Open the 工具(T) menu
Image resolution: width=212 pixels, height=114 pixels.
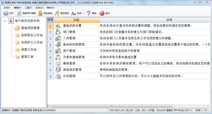(28, 8)
